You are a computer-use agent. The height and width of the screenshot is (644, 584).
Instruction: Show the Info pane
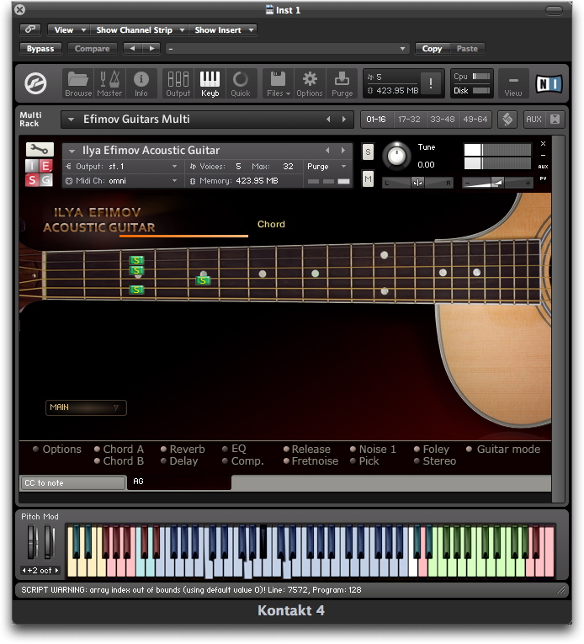coord(141,84)
